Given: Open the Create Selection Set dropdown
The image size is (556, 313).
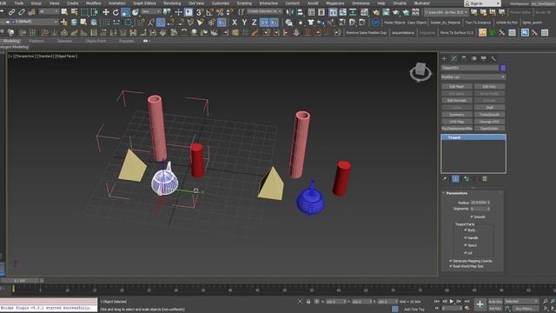Looking at the screenshot, I should tap(265, 11).
